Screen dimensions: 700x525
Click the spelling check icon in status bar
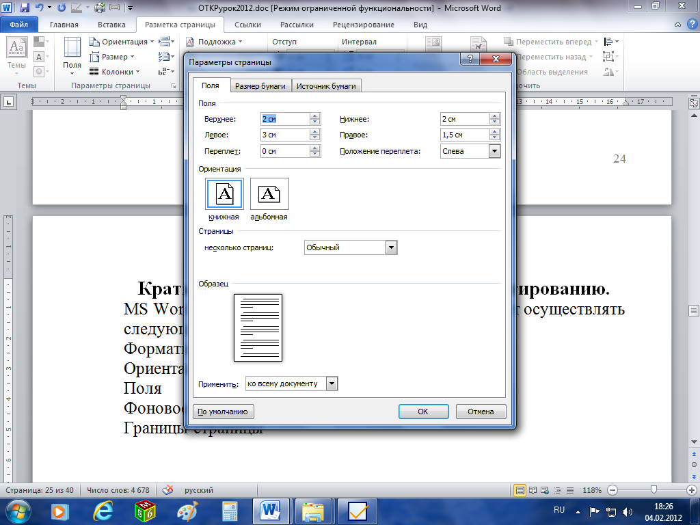point(168,490)
